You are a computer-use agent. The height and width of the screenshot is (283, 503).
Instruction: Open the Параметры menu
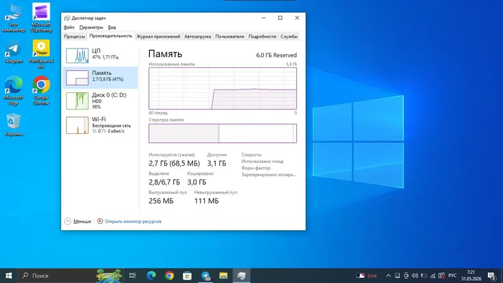(x=91, y=27)
